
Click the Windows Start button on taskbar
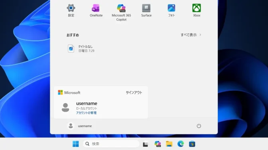click(x=75, y=144)
